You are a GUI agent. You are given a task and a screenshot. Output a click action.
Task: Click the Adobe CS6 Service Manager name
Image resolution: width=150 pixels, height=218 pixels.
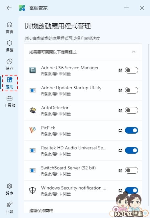click(x=70, y=68)
